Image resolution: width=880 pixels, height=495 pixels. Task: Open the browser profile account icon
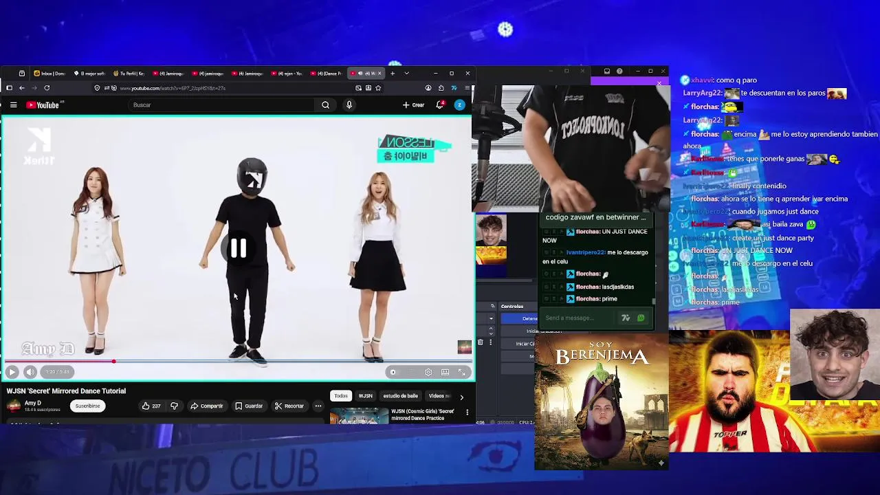(428, 88)
